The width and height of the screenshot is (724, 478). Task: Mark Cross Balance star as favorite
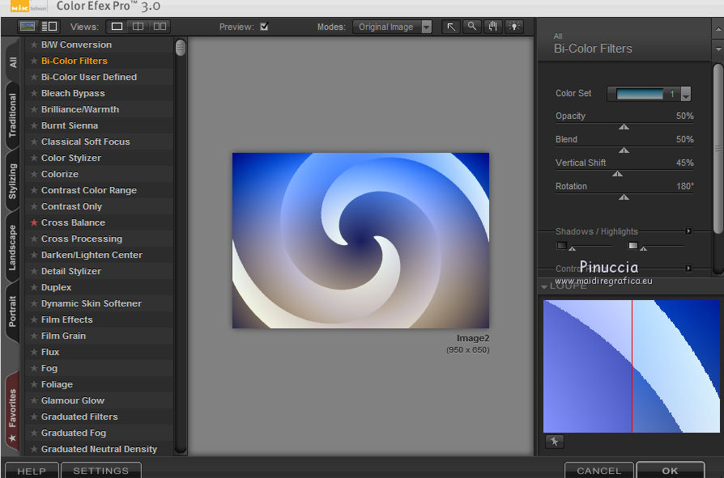(34, 222)
